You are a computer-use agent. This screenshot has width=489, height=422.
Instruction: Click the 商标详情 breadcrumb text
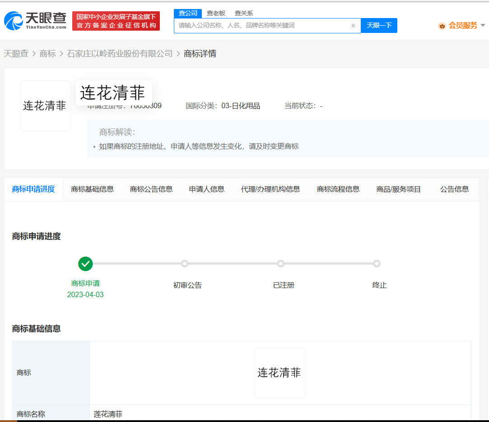click(x=200, y=54)
